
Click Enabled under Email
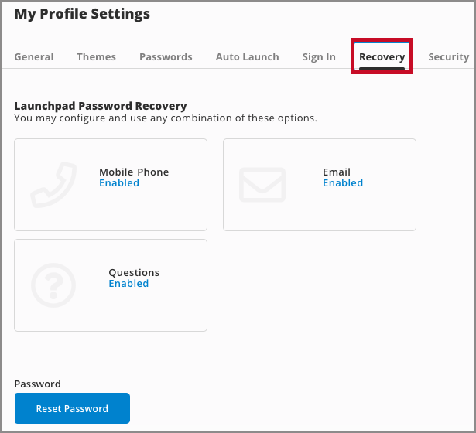(x=343, y=183)
